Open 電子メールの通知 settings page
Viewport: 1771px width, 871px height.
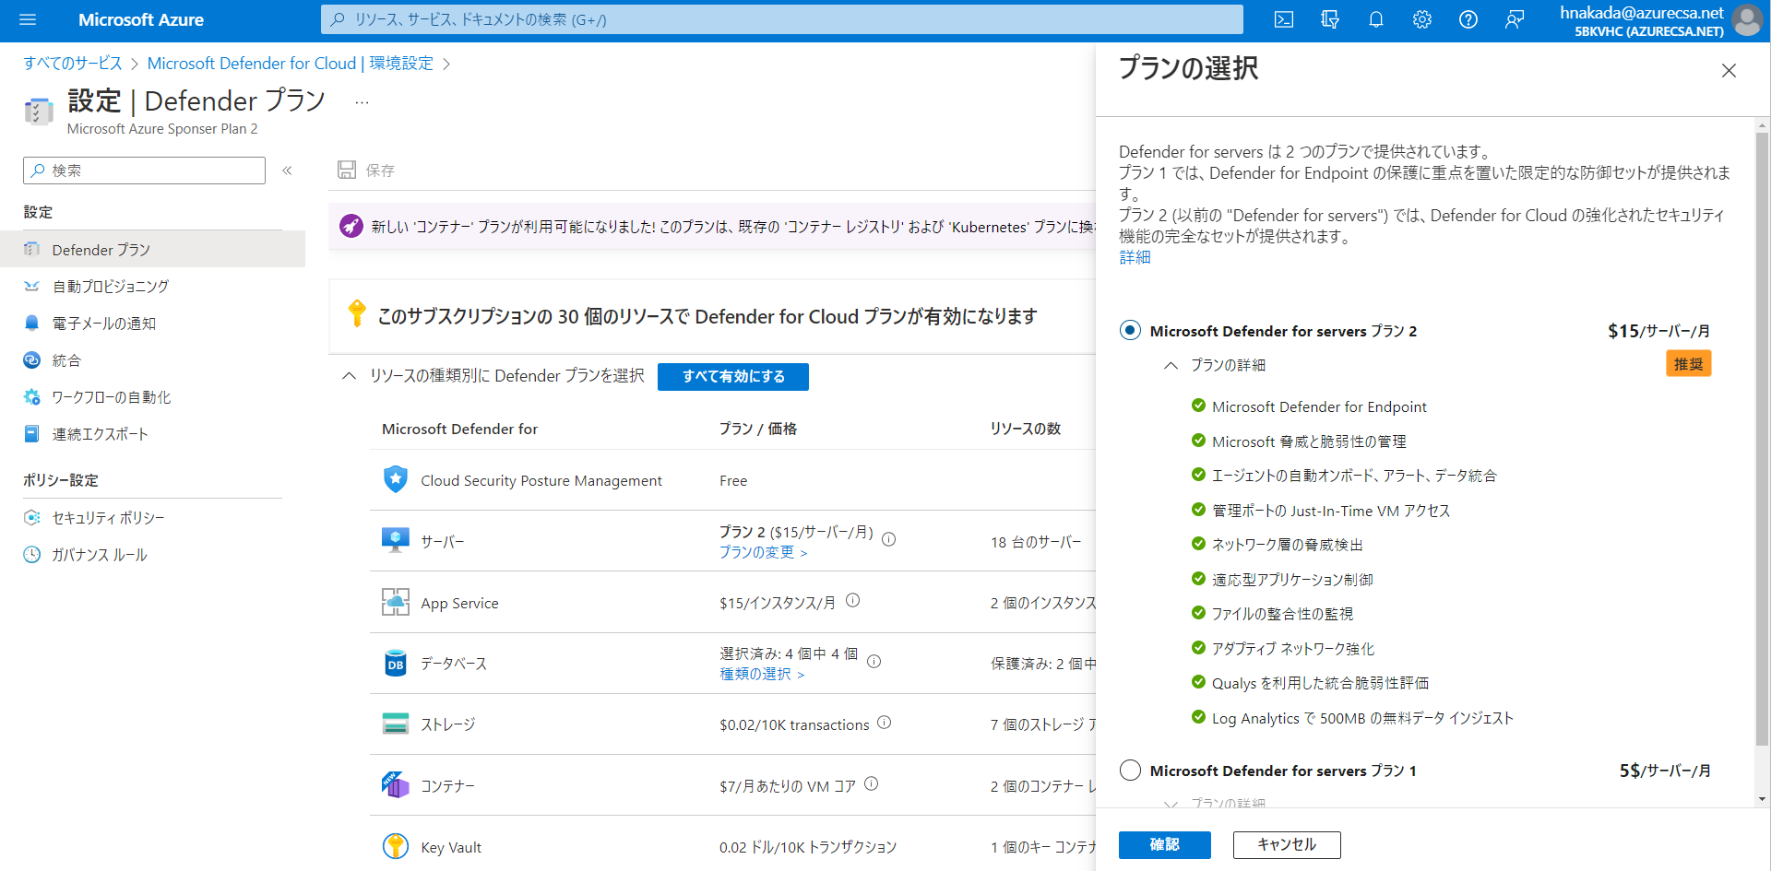pos(152,324)
